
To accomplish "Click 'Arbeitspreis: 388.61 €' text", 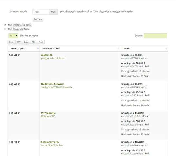I will [x=133, y=63].
